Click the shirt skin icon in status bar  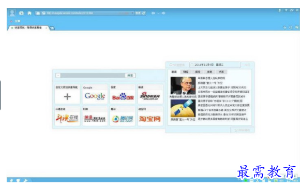(18, 180)
